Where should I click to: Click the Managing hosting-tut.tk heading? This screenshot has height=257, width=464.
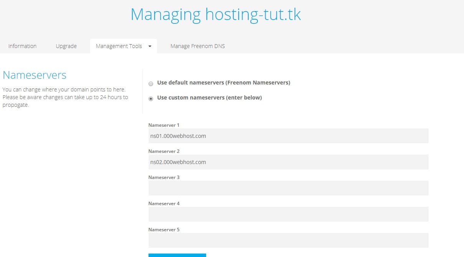click(x=216, y=15)
